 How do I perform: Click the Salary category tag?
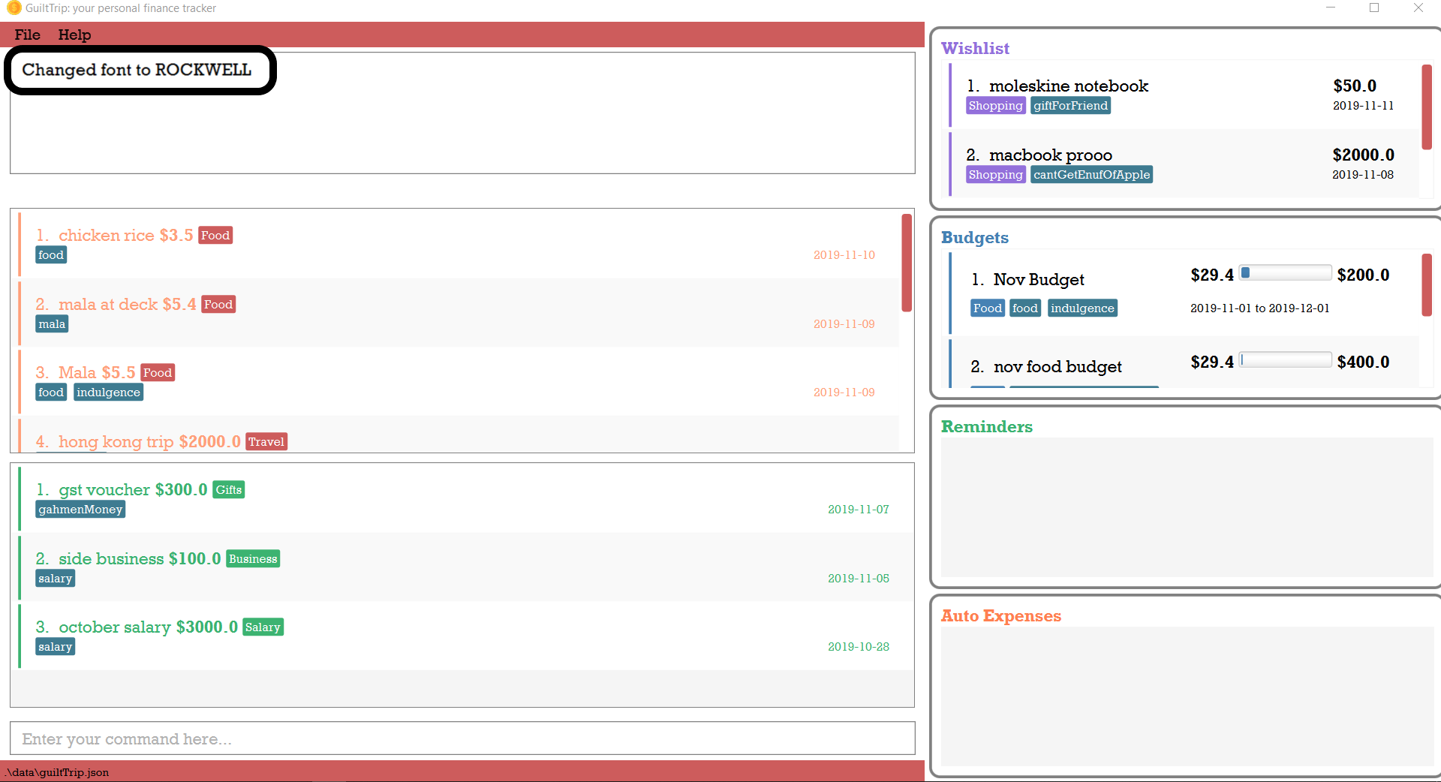[x=263, y=627]
